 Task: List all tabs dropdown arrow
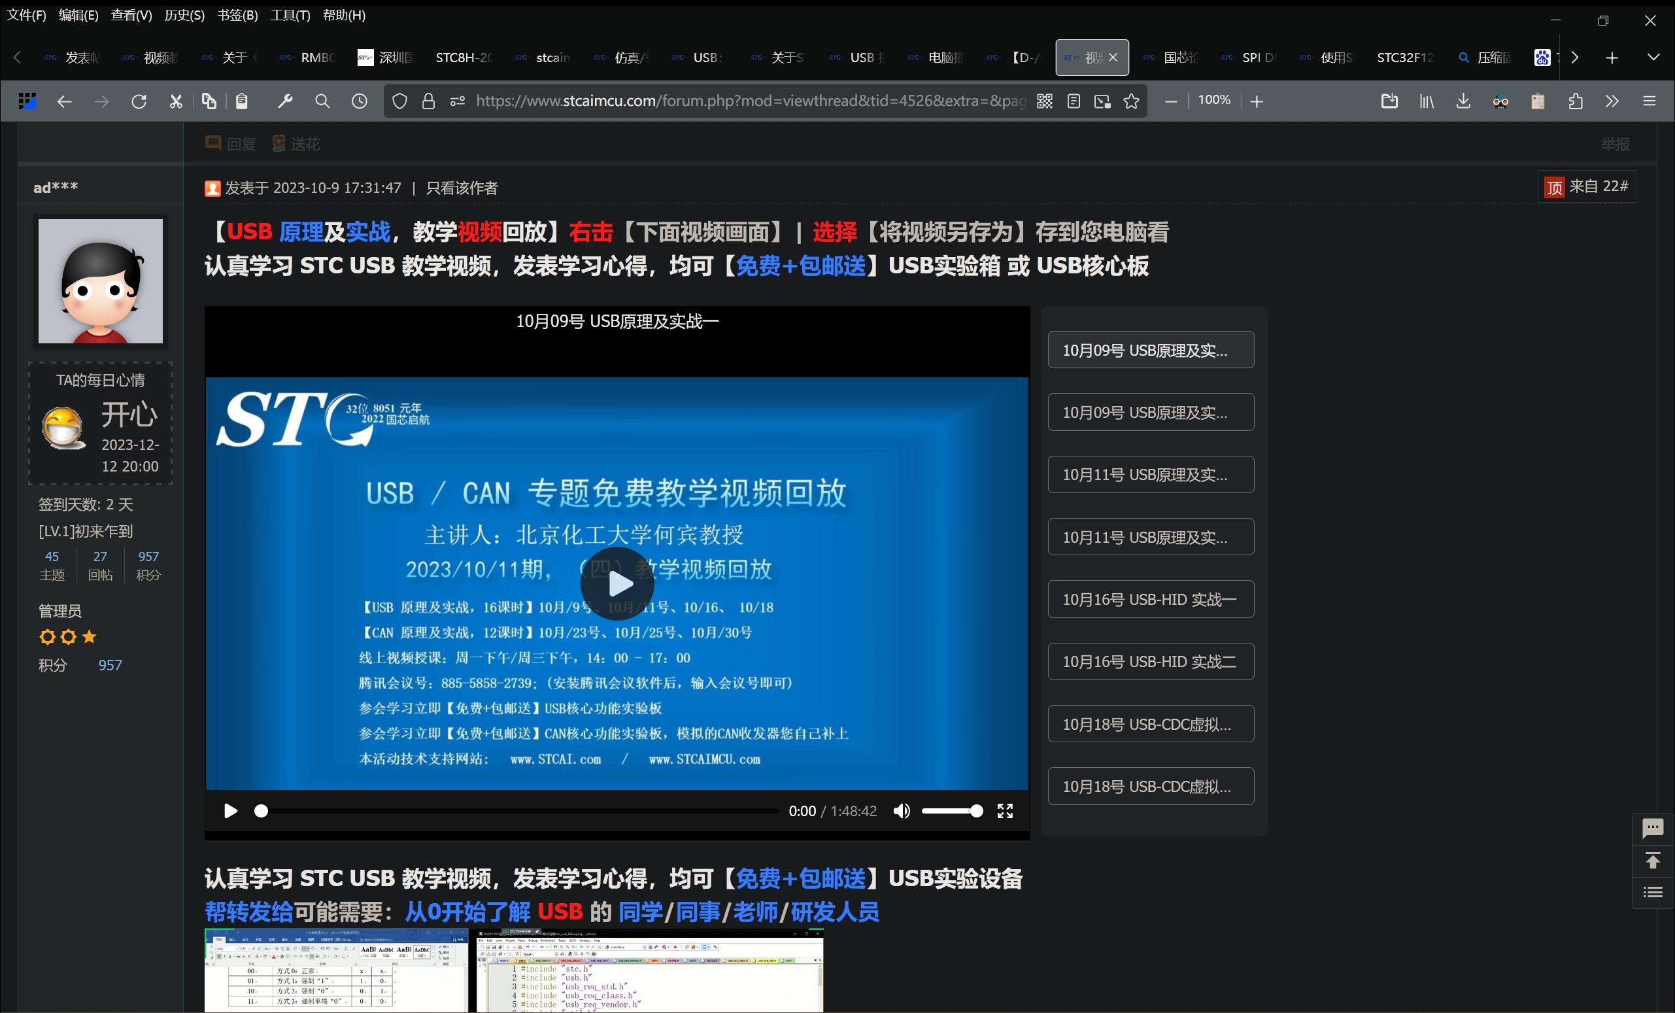pyautogui.click(x=1653, y=58)
